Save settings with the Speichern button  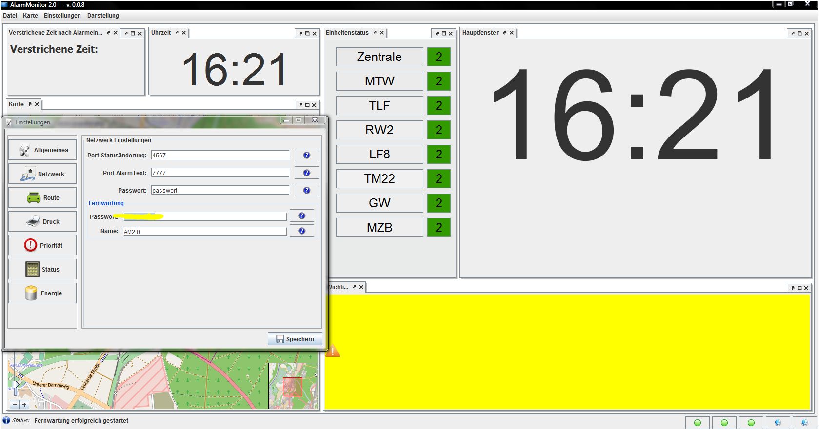[x=295, y=339]
